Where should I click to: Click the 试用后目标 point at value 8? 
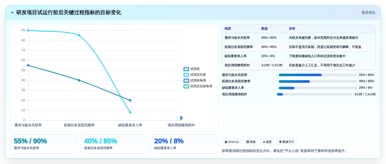click(x=130, y=112)
